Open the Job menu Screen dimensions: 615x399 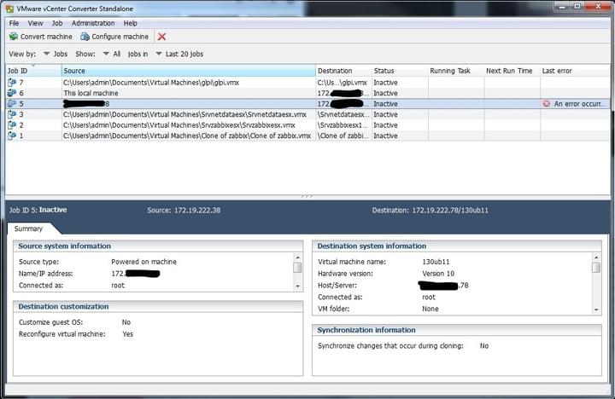(56, 23)
